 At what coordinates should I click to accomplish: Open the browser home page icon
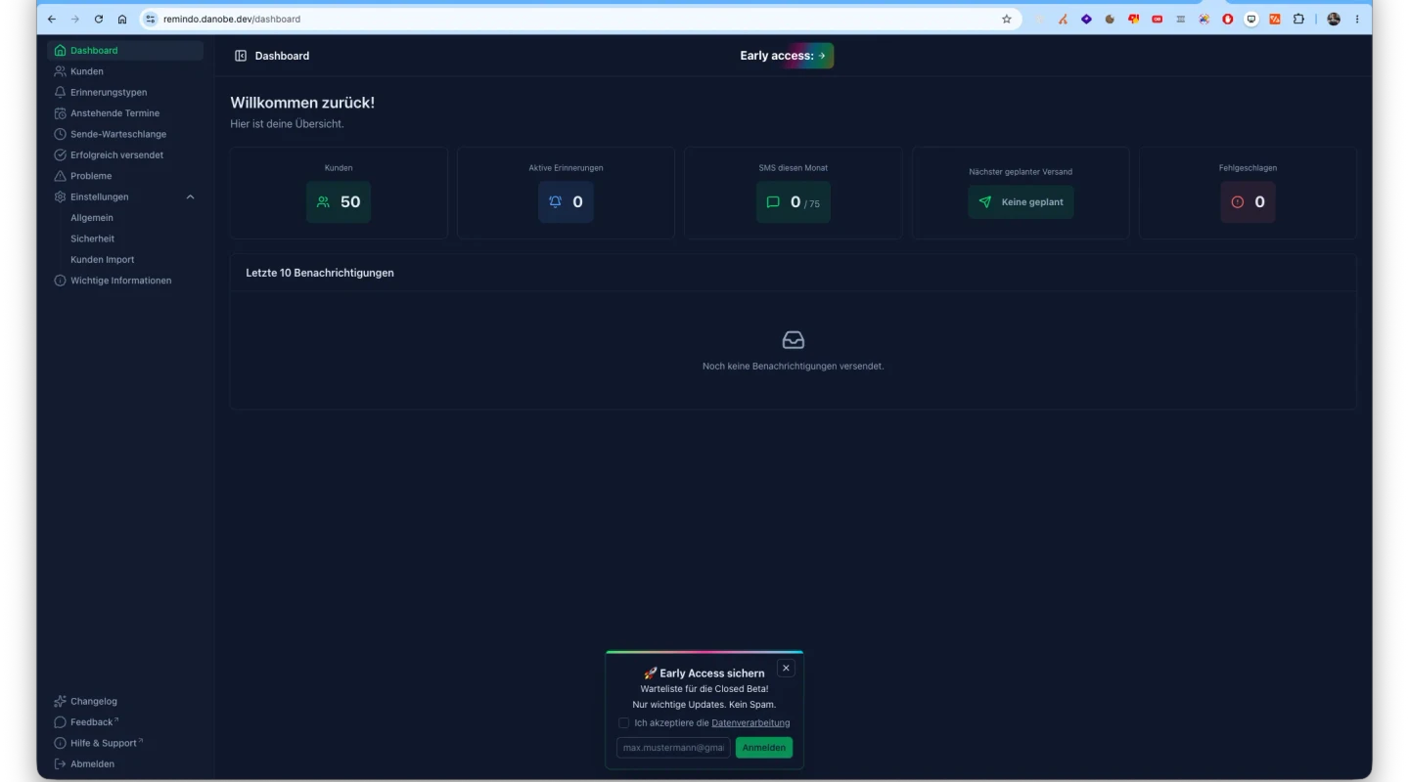[x=122, y=19]
